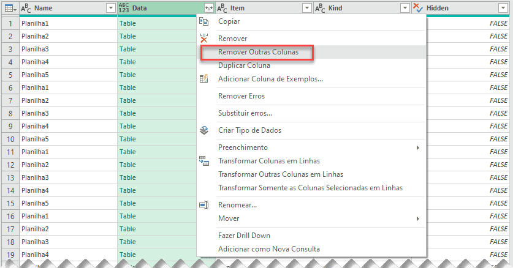
Task: Open the Table link in row 16
Action: coord(127,216)
